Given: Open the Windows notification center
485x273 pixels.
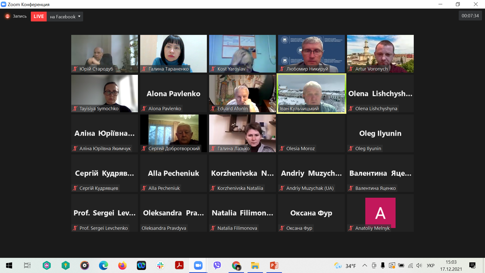Looking at the screenshot, I should pos(473,265).
